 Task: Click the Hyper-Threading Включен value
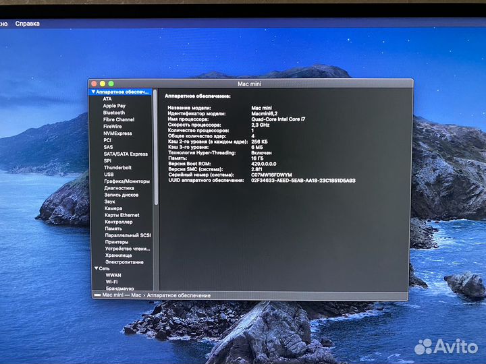click(x=261, y=153)
